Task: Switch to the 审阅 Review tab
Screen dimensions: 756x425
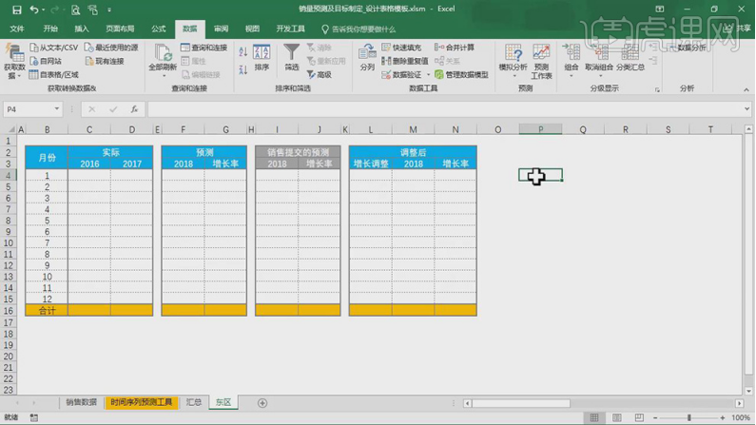Action: coord(221,29)
